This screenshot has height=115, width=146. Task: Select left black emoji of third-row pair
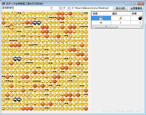pyautogui.click(x=35, y=23)
